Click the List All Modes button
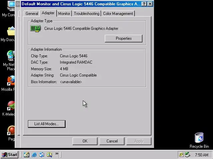Screen dimensions: 213x159 [47, 124]
